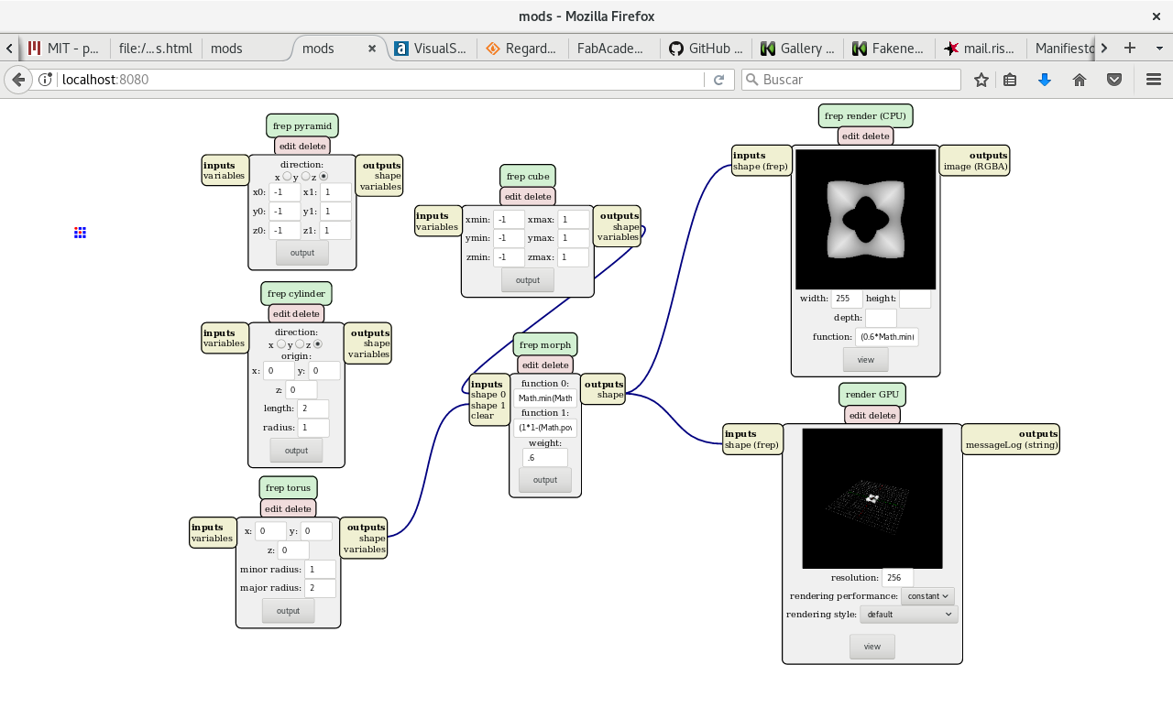Click output button in frep torus
Screen dimensions: 1173x708
(x=288, y=611)
